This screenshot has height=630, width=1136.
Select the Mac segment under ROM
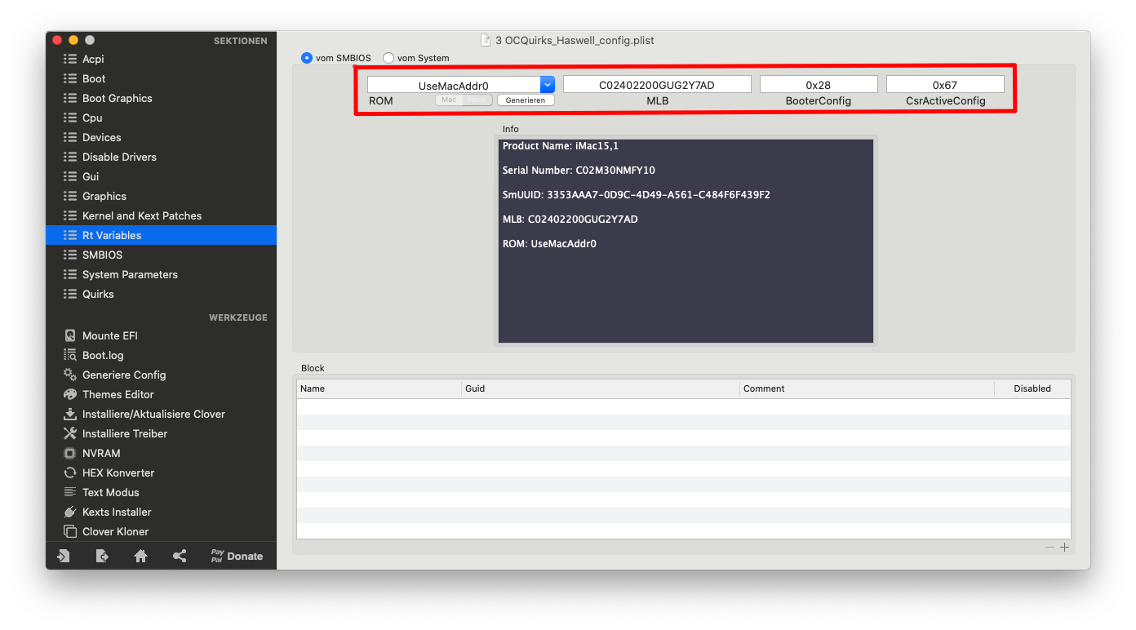pyautogui.click(x=449, y=100)
